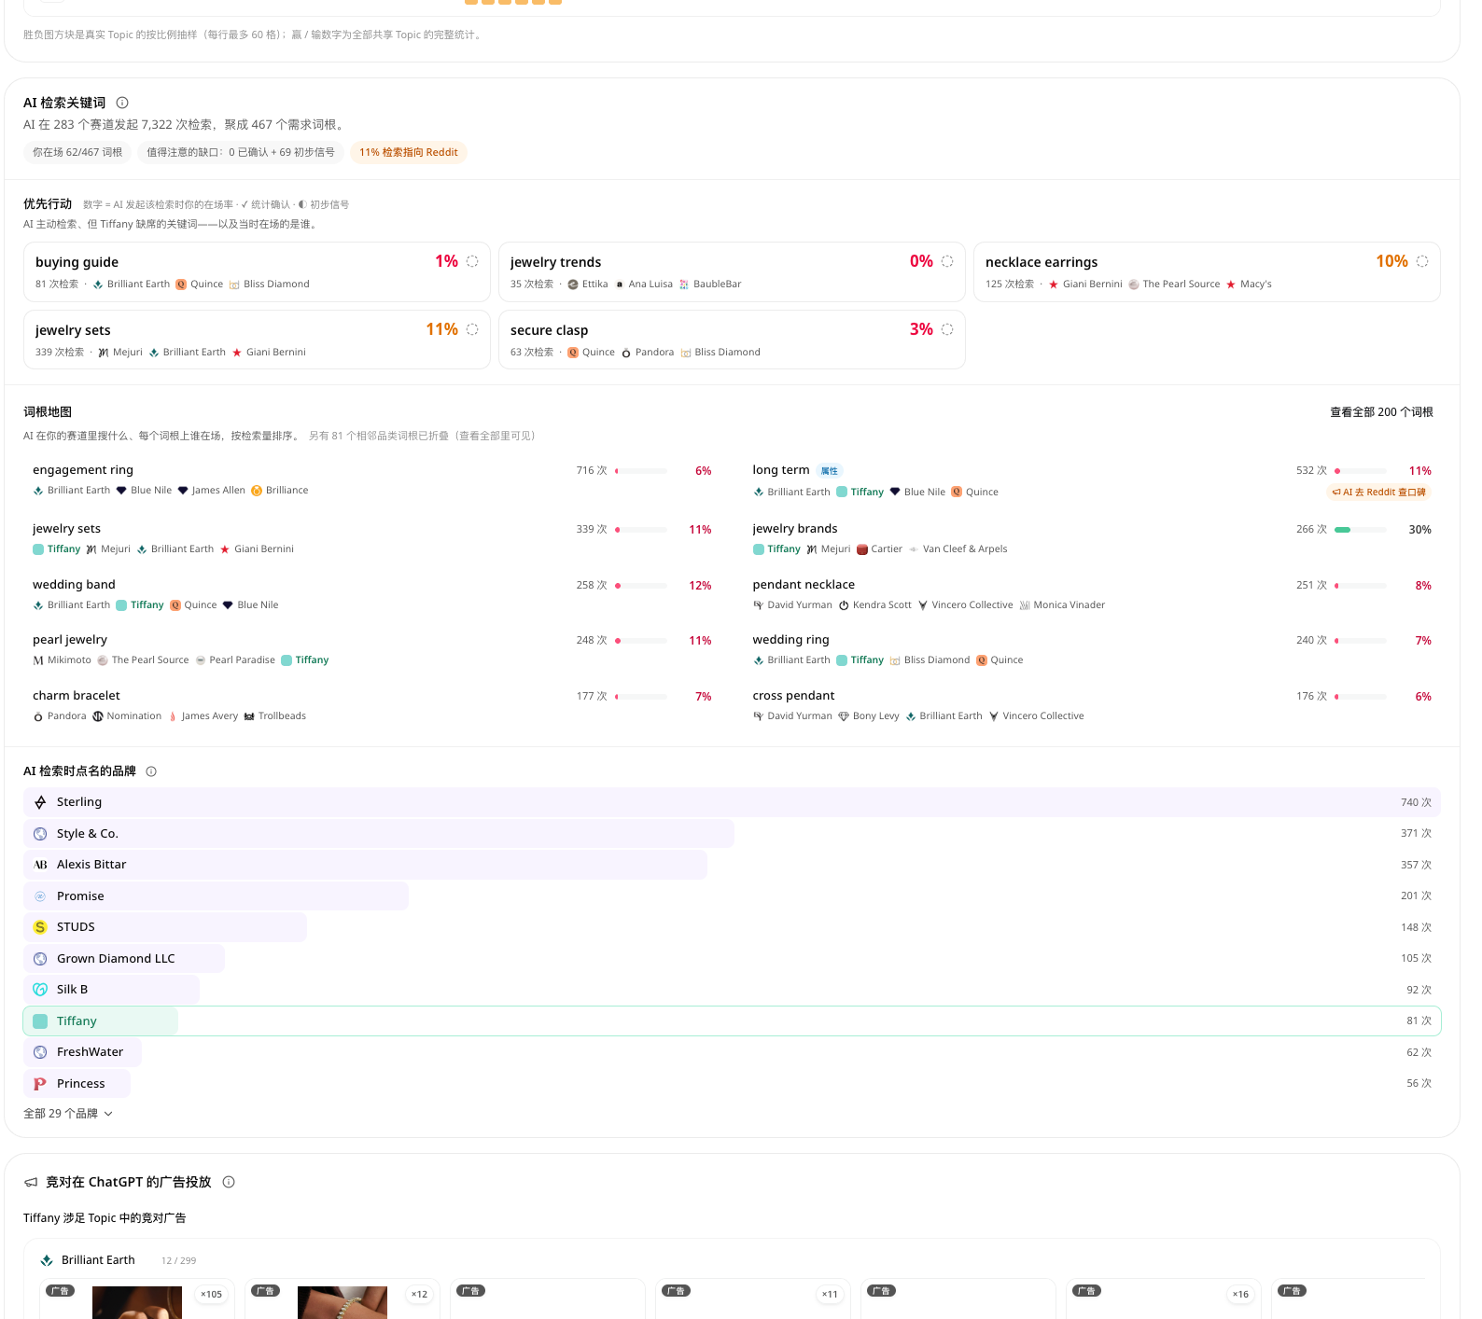Click the wedding ring keyword row title
Screen dimensions: 1482x1319
coord(790,640)
